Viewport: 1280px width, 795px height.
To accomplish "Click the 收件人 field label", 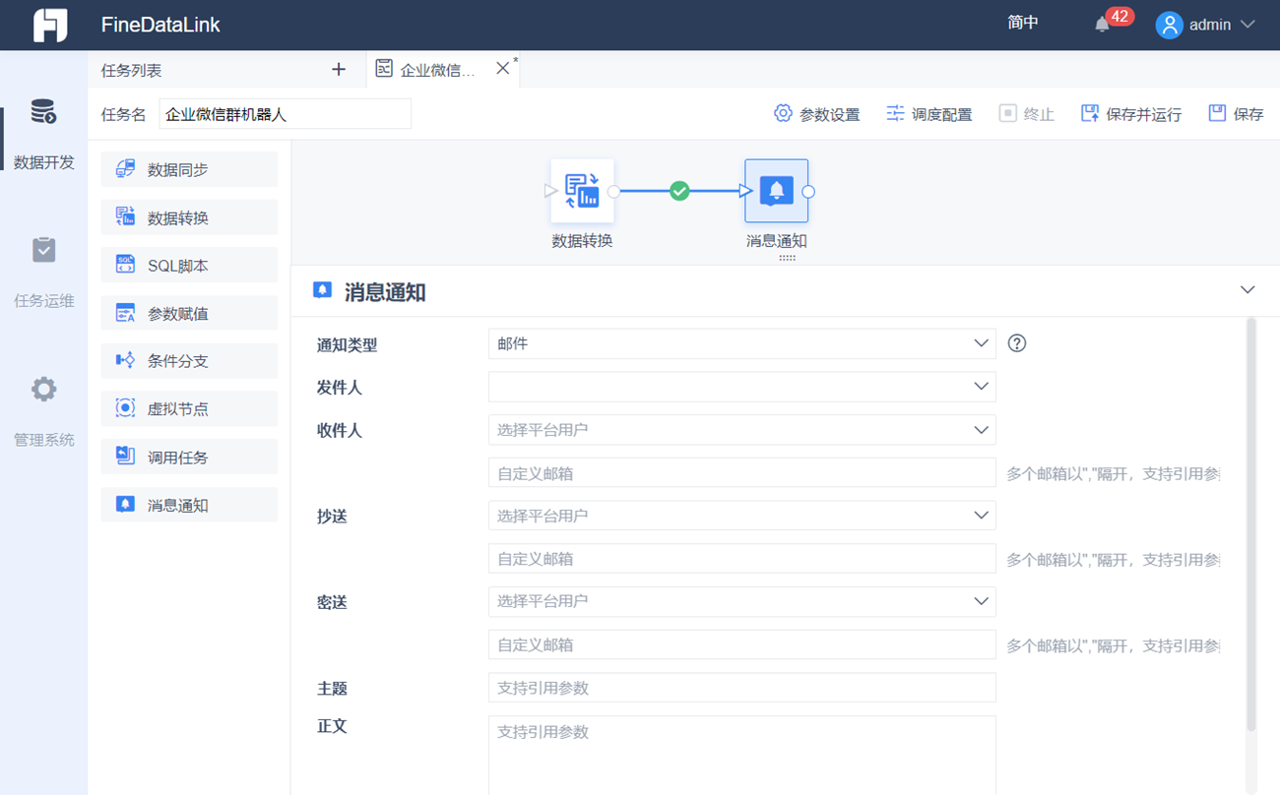I will point(339,431).
